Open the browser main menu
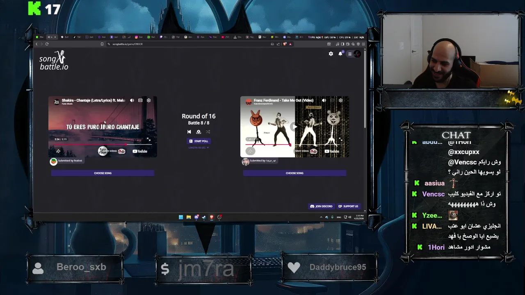 coord(363,44)
